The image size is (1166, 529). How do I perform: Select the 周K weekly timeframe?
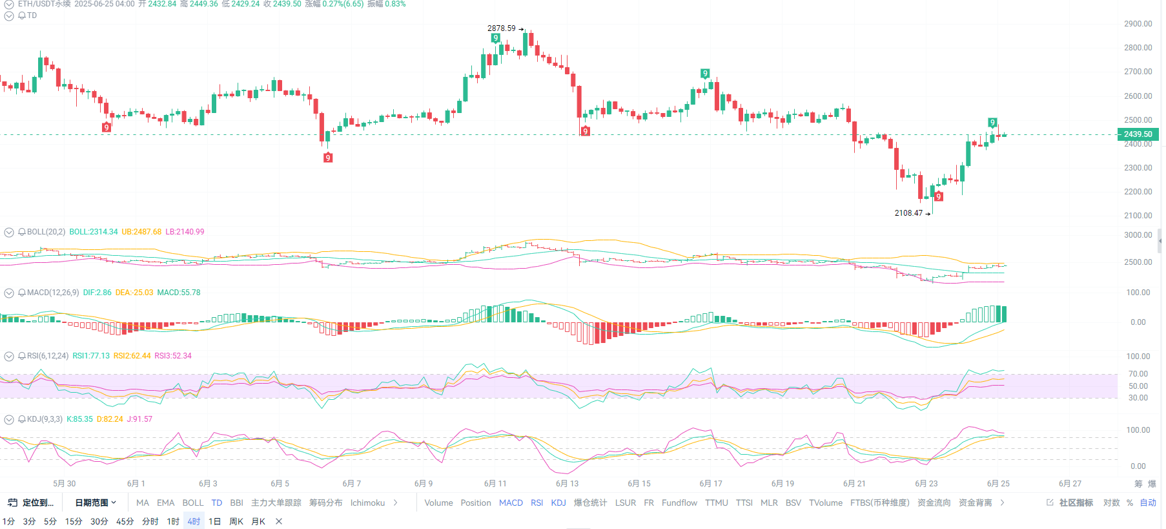pyautogui.click(x=236, y=521)
